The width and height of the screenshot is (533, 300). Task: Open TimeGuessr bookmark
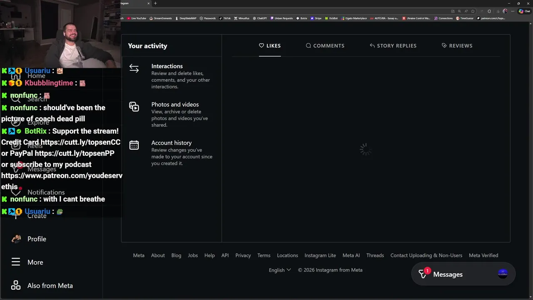[x=465, y=18]
